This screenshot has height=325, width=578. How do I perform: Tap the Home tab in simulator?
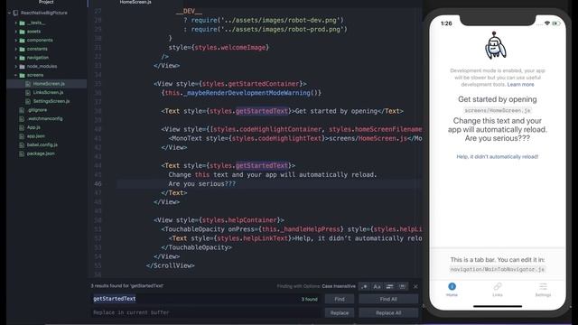click(x=452, y=290)
